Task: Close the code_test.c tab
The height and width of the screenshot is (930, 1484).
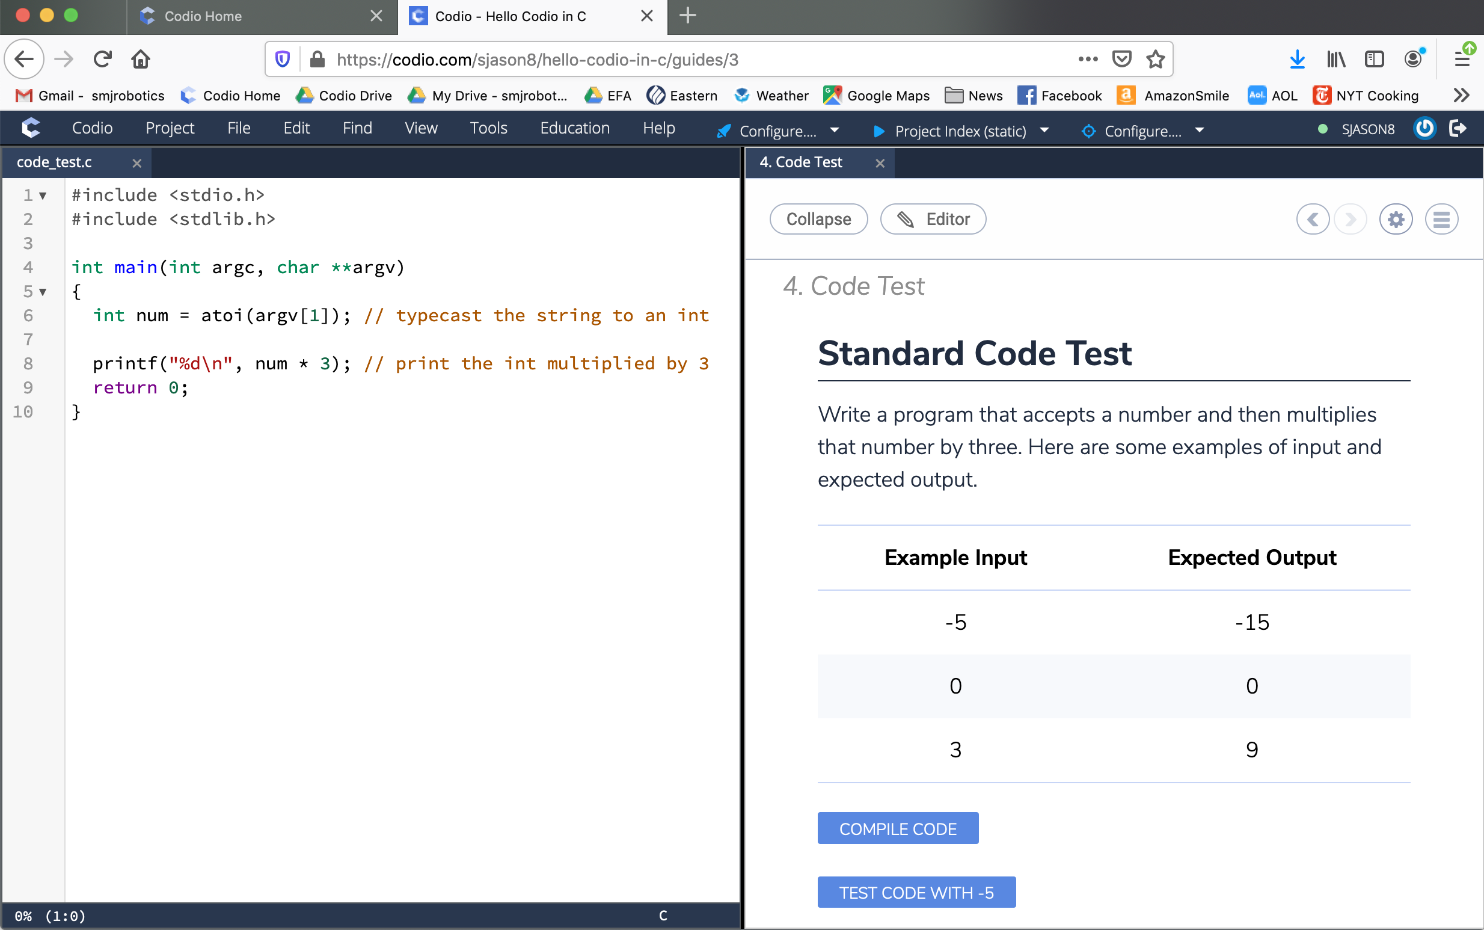Action: coord(136,163)
